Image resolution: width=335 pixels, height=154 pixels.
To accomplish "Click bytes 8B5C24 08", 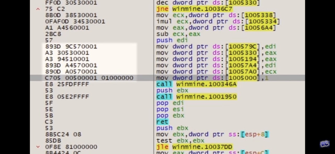I will (x=63, y=134).
